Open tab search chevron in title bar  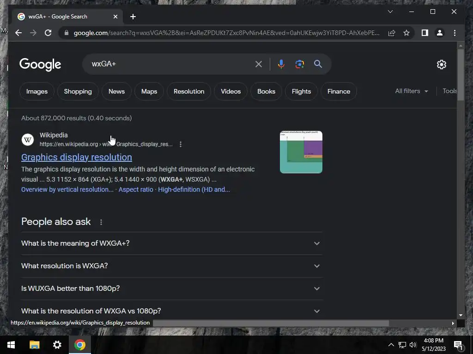tap(390, 12)
